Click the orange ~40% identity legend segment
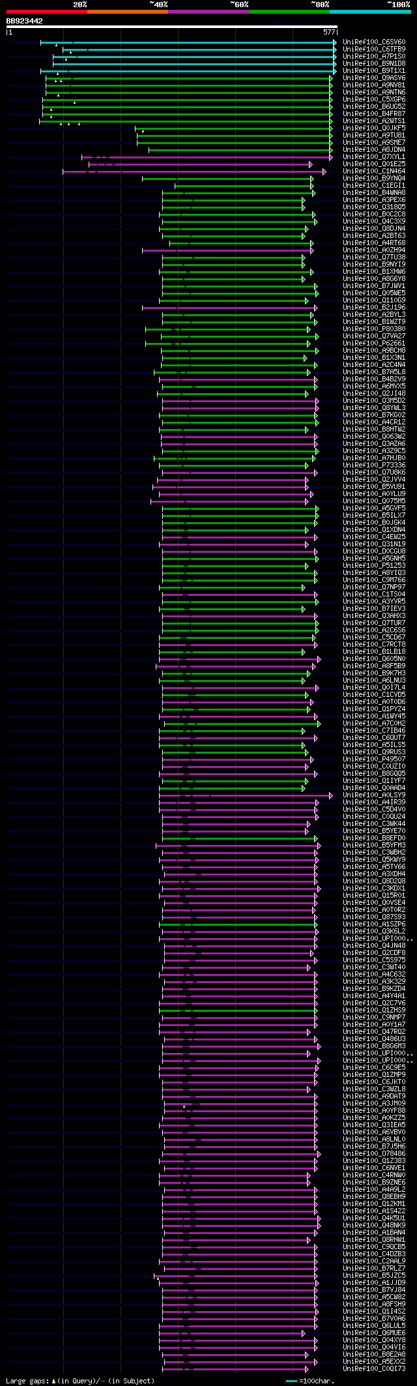The width and height of the screenshot is (417, 1386). click(127, 12)
